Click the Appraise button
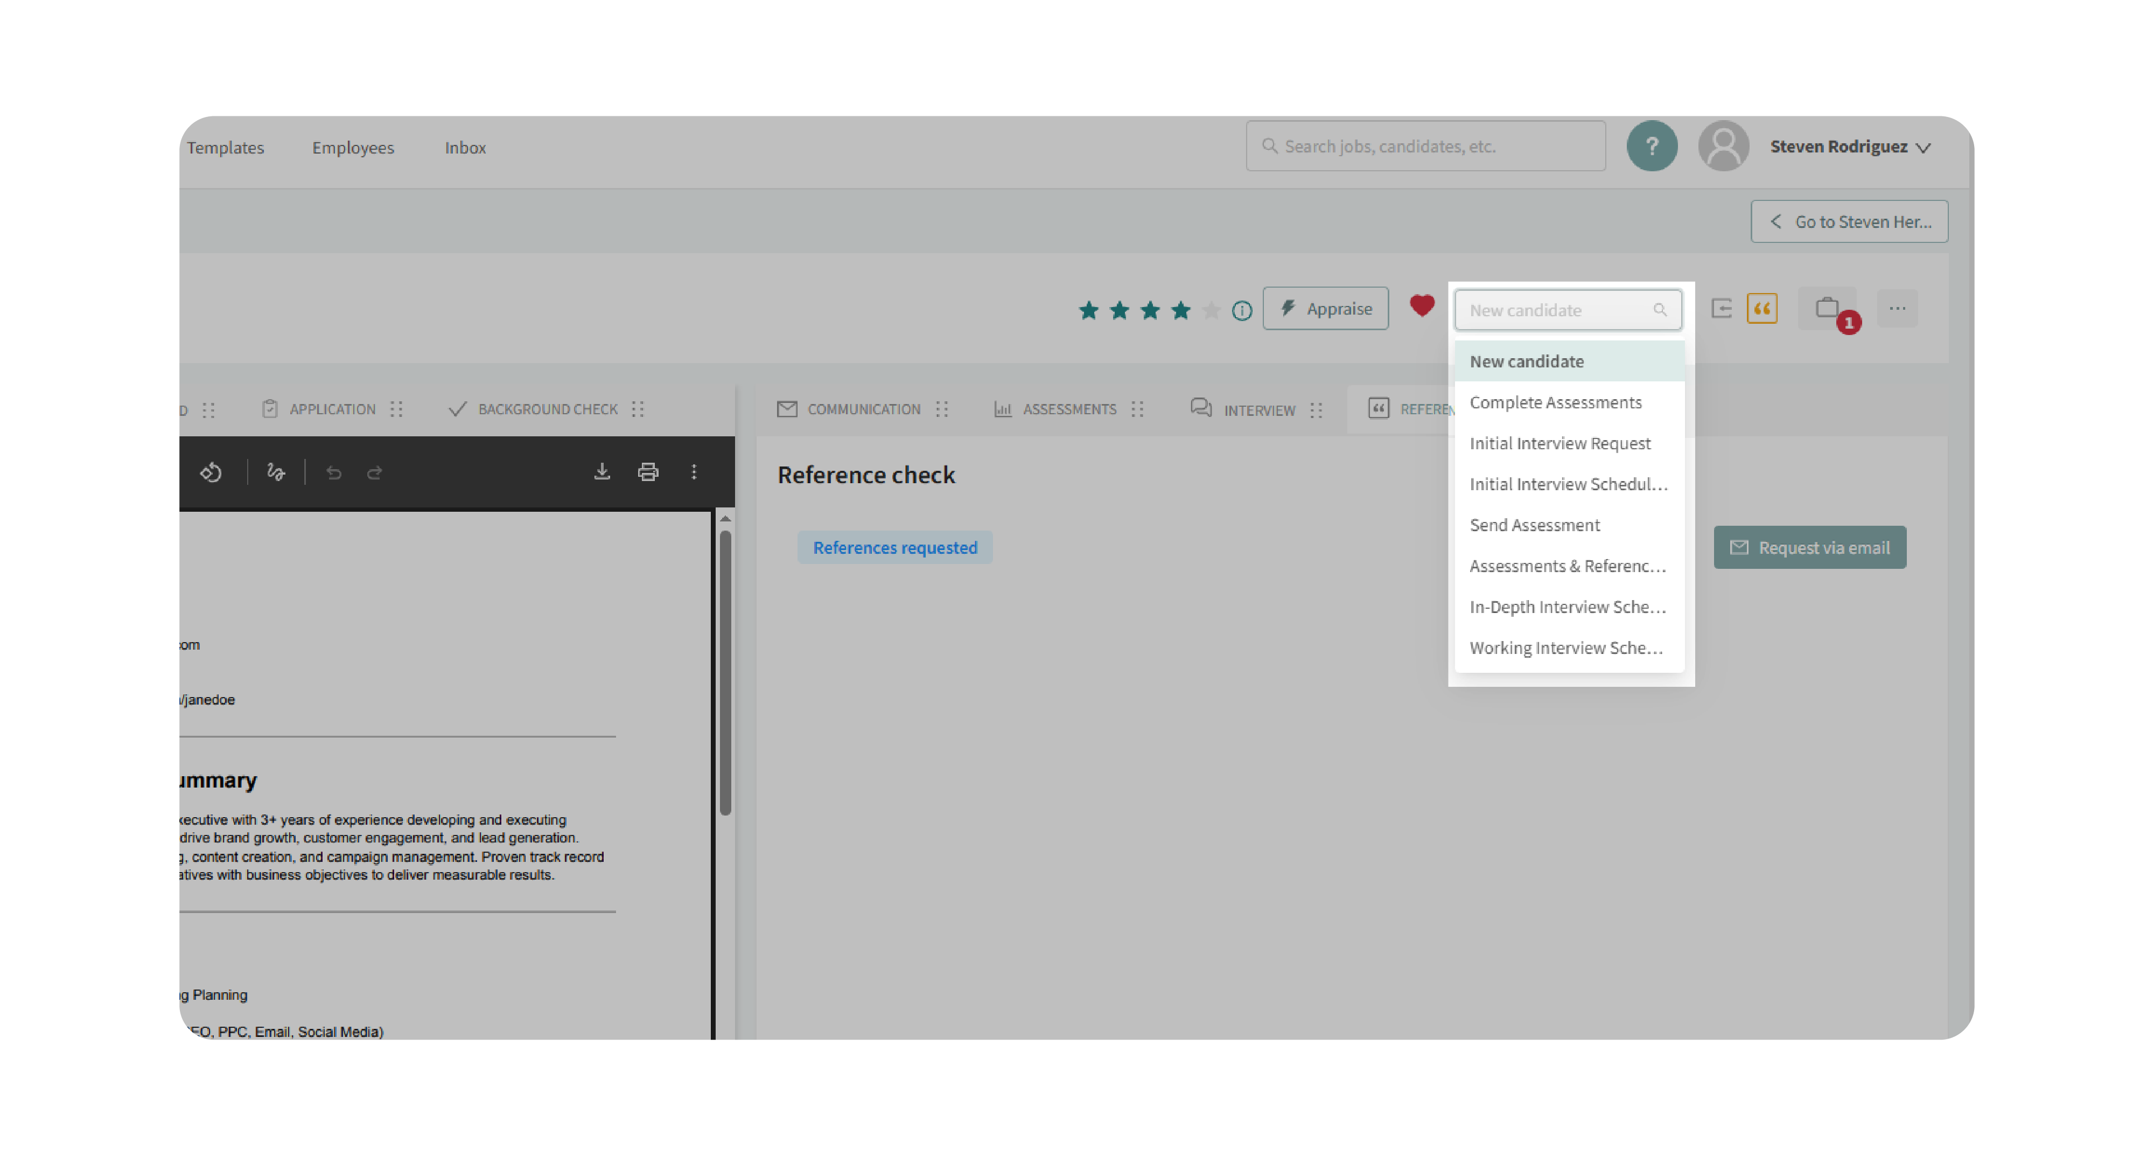The image size is (2154, 1156). pos(1325,309)
